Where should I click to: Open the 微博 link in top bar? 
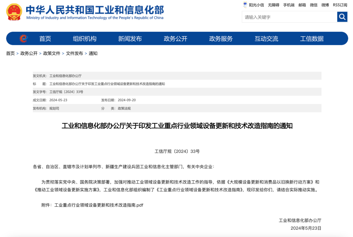coord(325,5)
